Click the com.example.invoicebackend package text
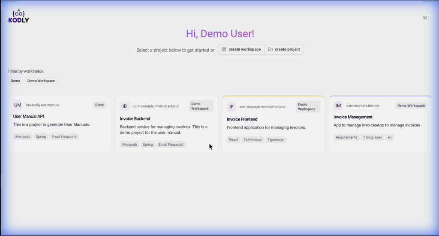The height and width of the screenshot is (236, 439). coord(155,106)
